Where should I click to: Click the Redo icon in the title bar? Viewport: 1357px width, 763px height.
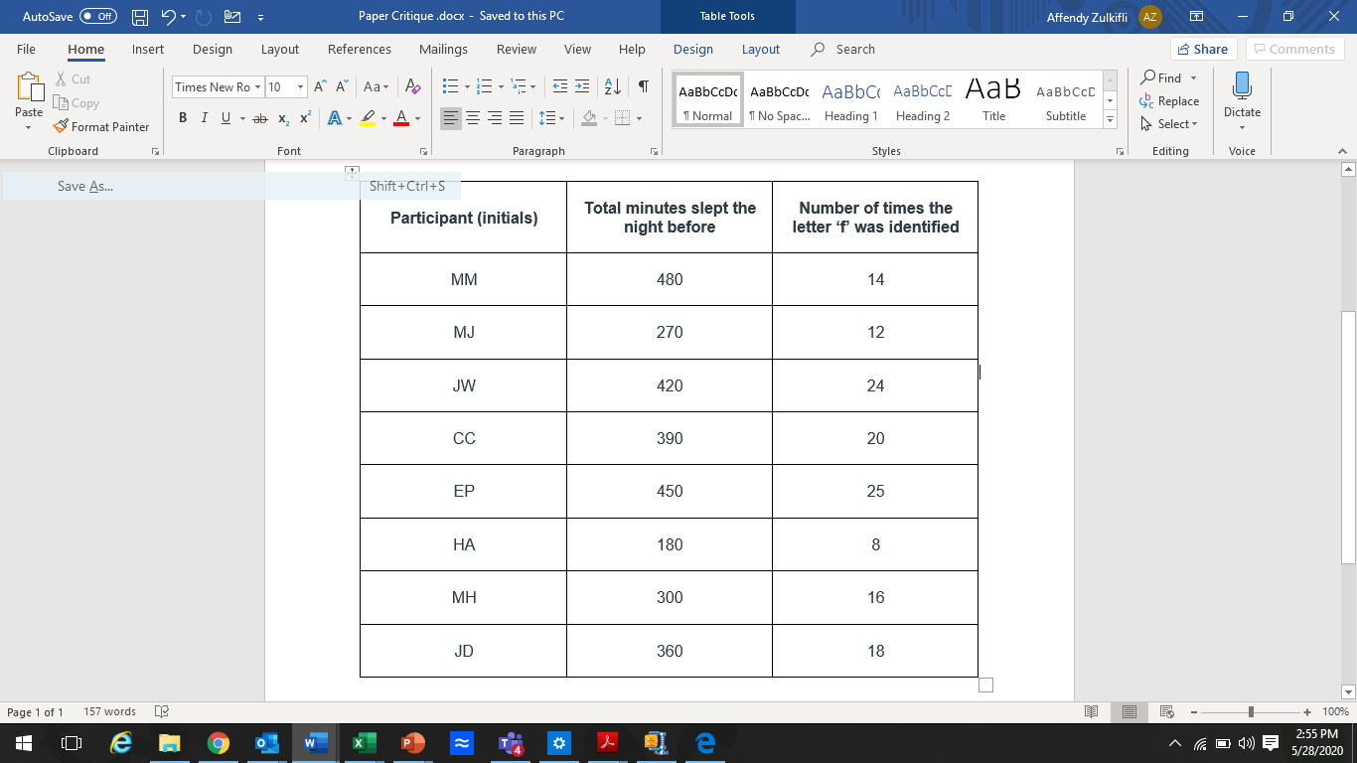[206, 17]
